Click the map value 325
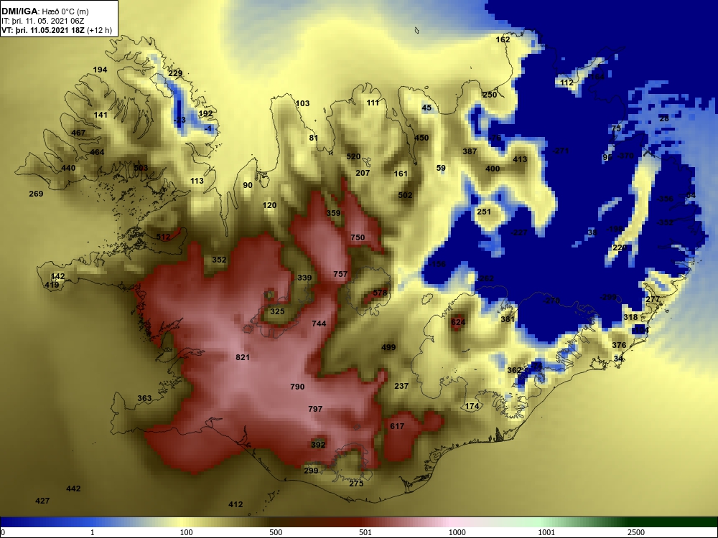 pyautogui.click(x=277, y=311)
